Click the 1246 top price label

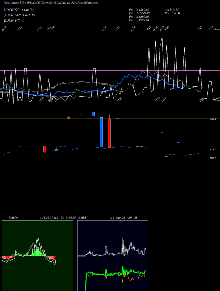click(x=199, y=29)
